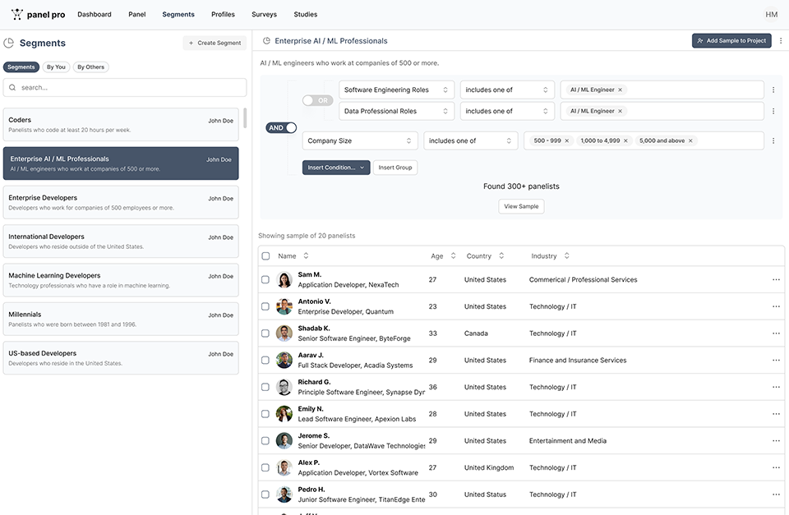Click Sam M.'s profile avatar

point(284,278)
